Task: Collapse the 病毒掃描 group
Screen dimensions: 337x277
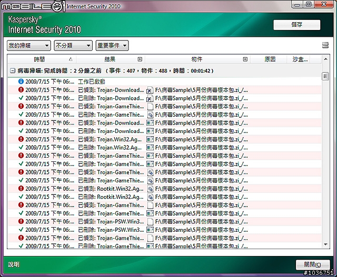Action: click(x=13, y=70)
